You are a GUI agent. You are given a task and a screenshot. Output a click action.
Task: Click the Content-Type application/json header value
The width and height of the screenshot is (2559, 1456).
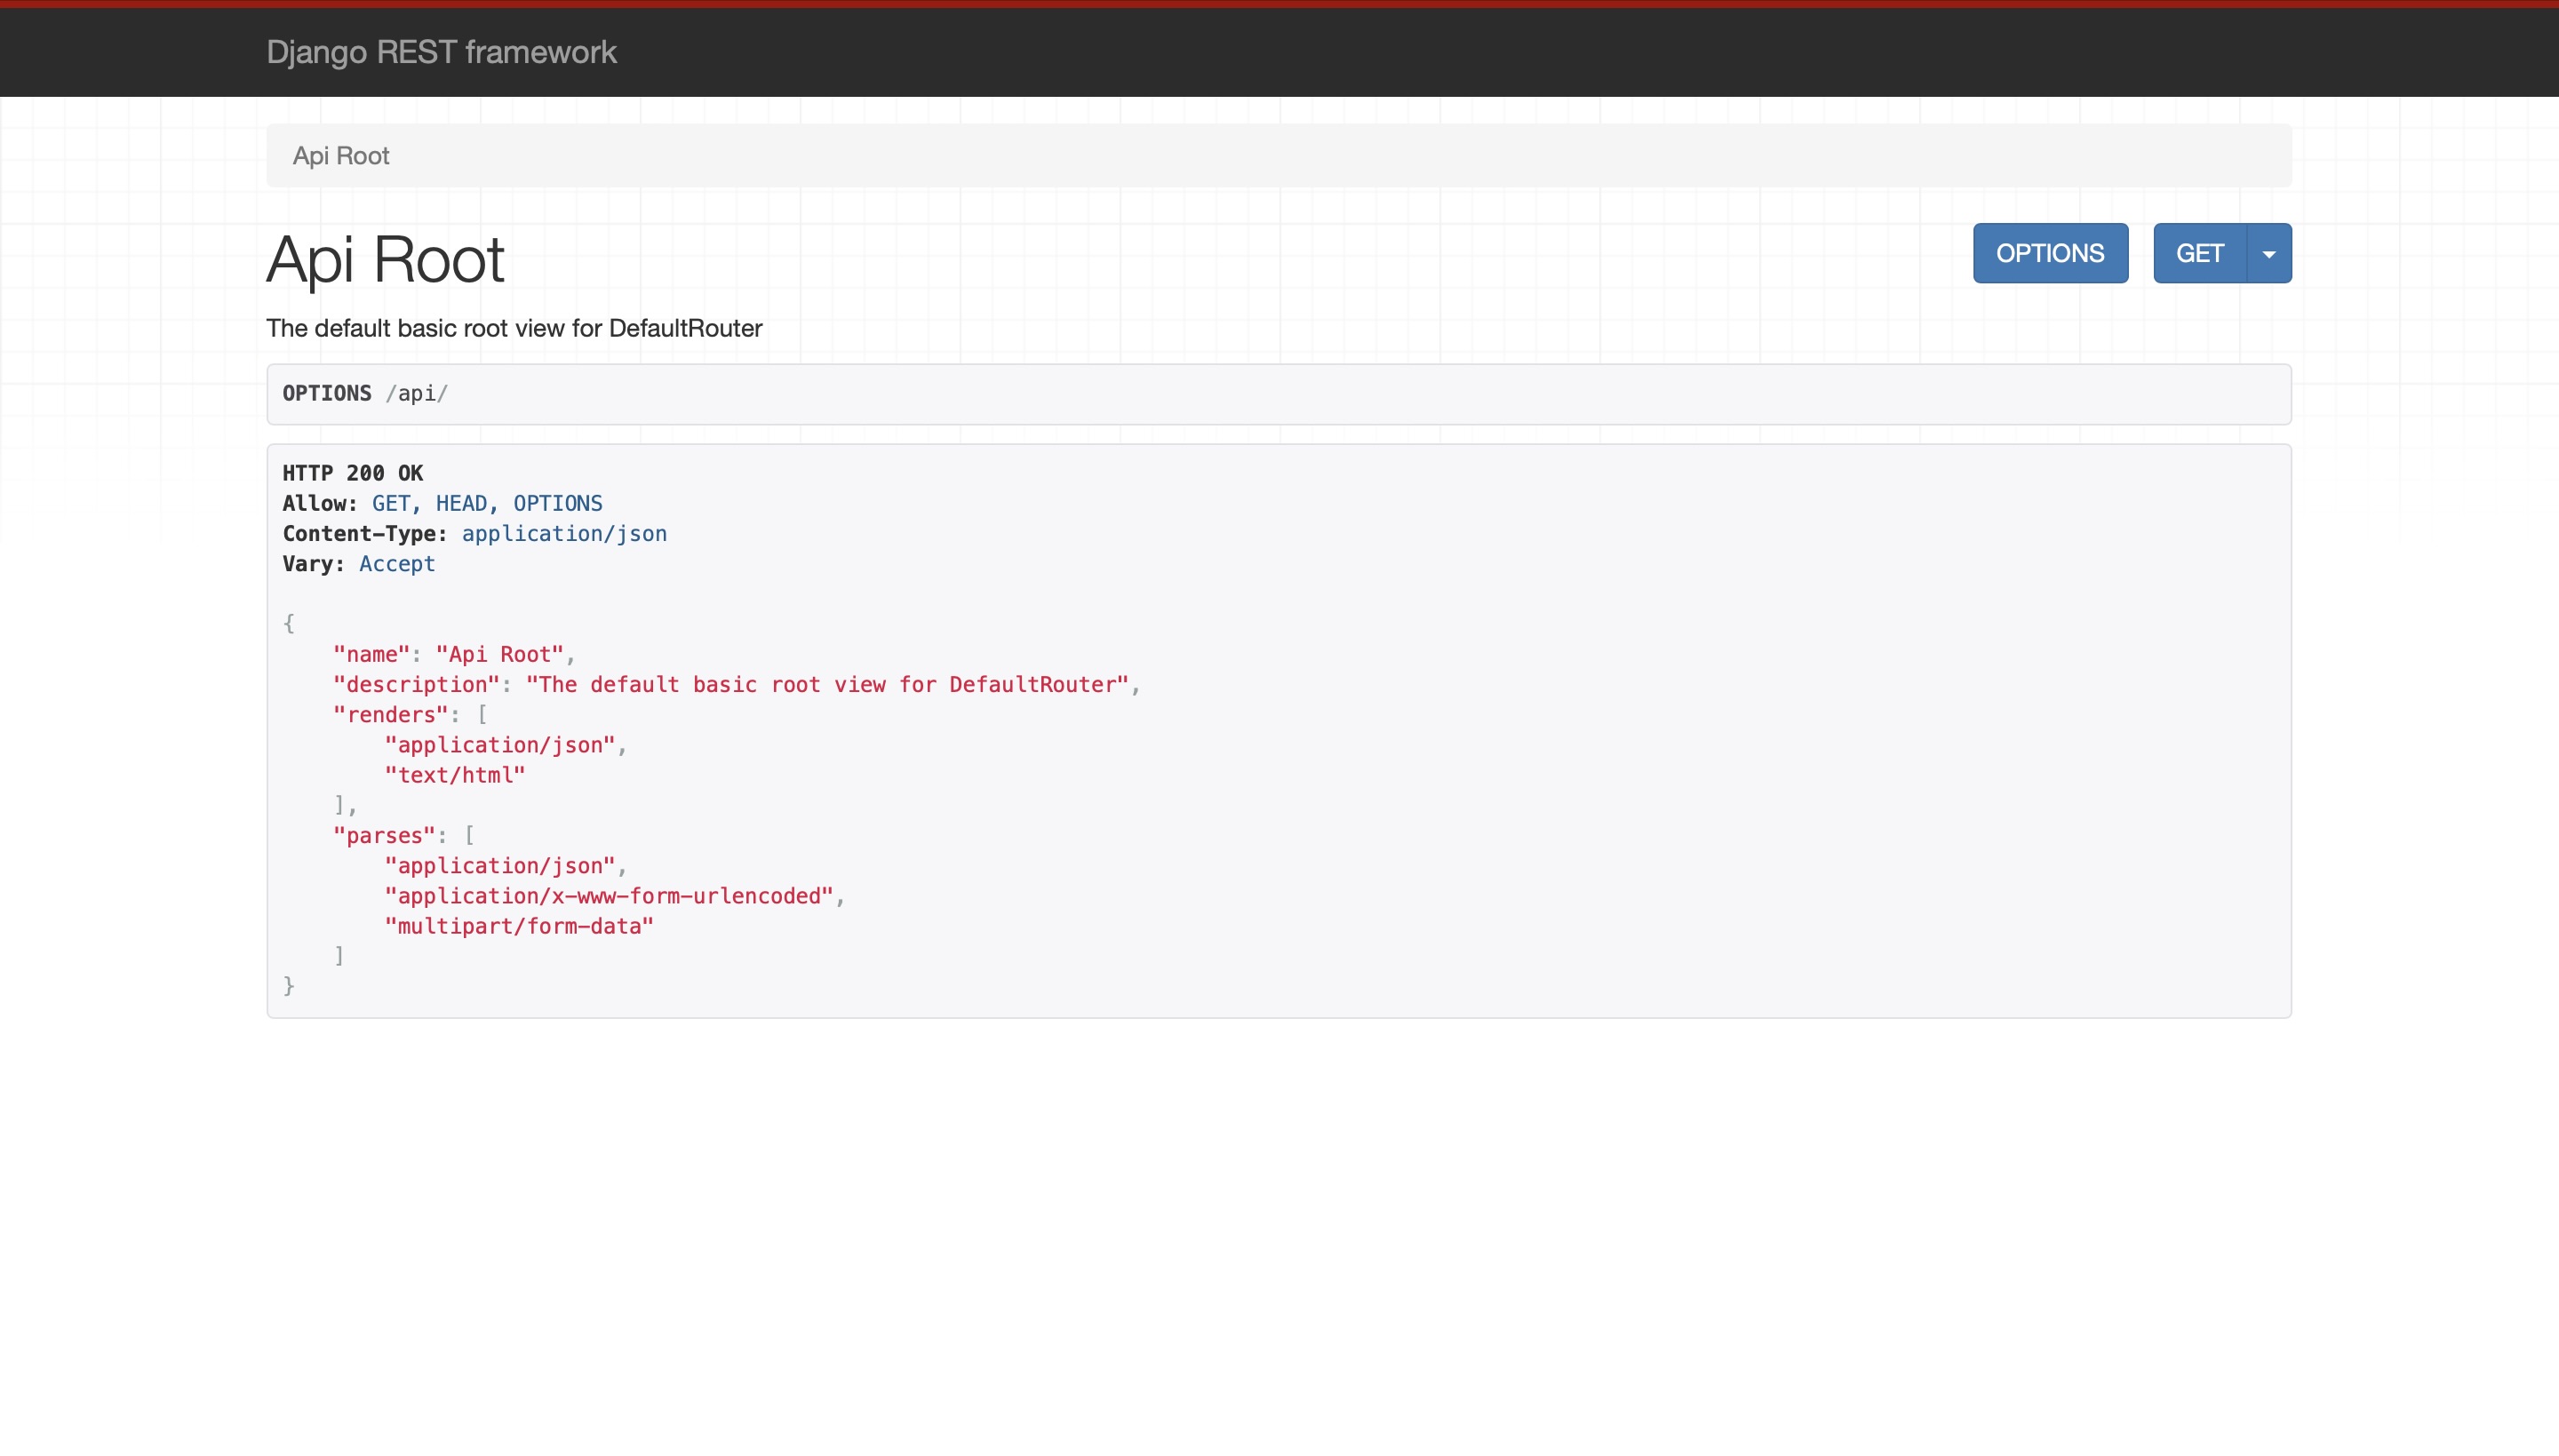pos(564,534)
